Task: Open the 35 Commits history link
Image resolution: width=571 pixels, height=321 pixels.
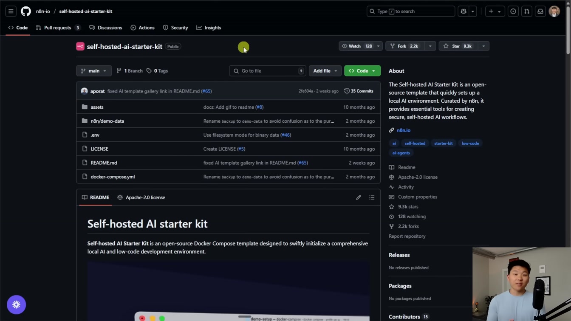Action: [359, 91]
